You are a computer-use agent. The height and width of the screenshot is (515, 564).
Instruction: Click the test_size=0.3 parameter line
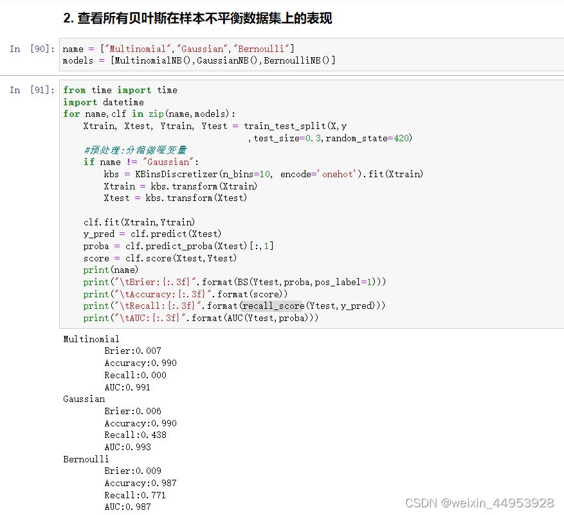(330, 138)
